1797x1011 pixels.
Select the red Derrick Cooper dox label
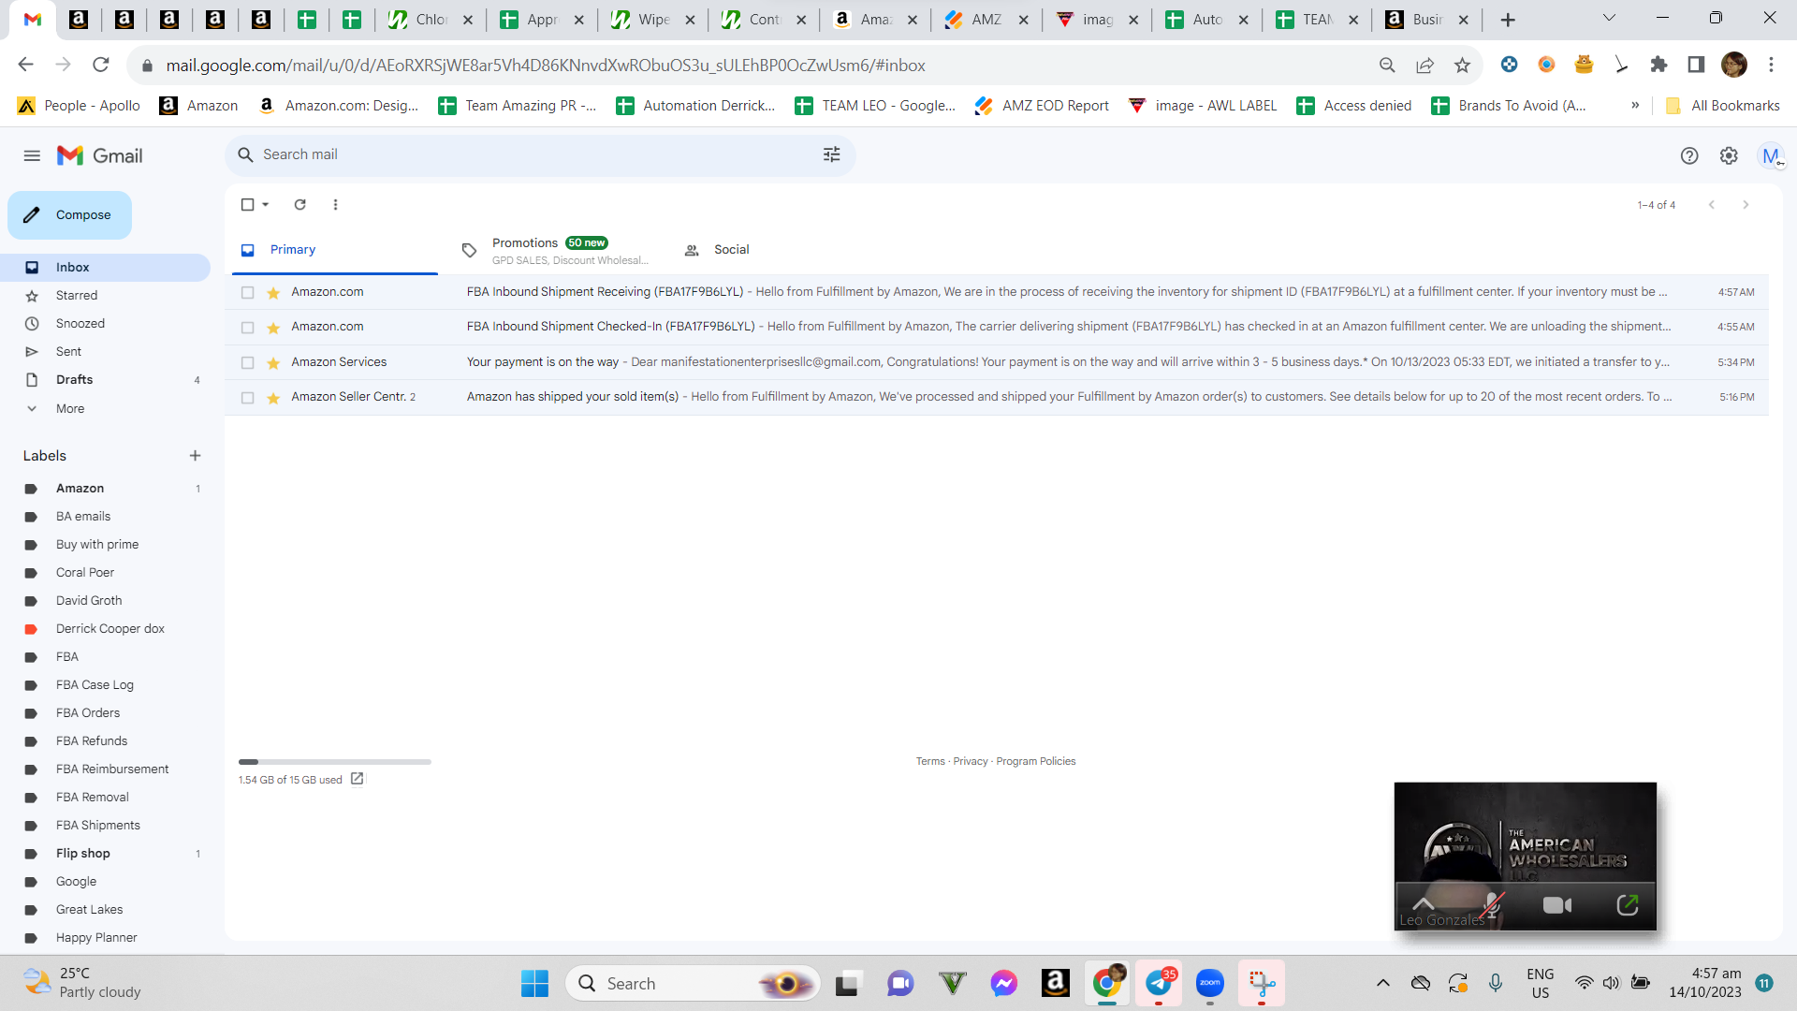pyautogui.click(x=110, y=629)
